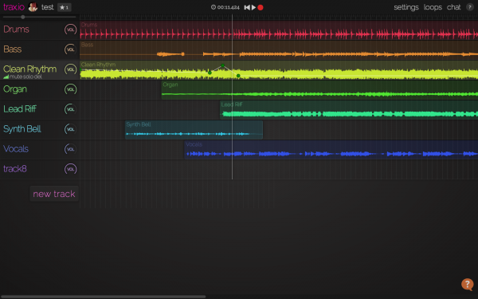The height and width of the screenshot is (299, 478).
Task: Click the red record button
Action: coord(261,7)
